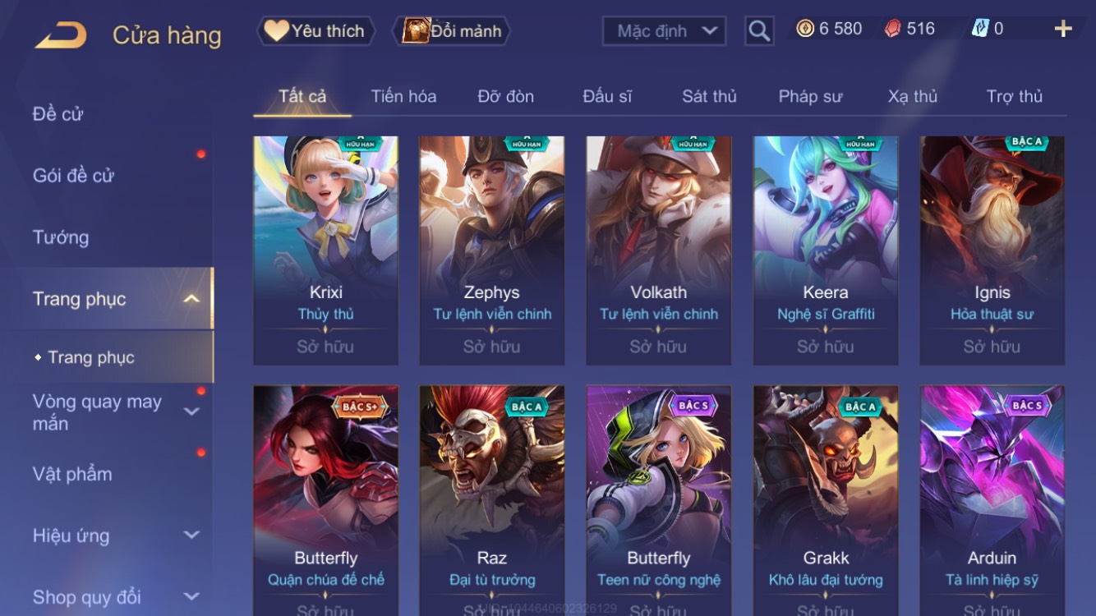Screen dimensions: 1096x616
Task: Select Keera Nghệ sĩ Graffiti skin card
Action: (826, 251)
